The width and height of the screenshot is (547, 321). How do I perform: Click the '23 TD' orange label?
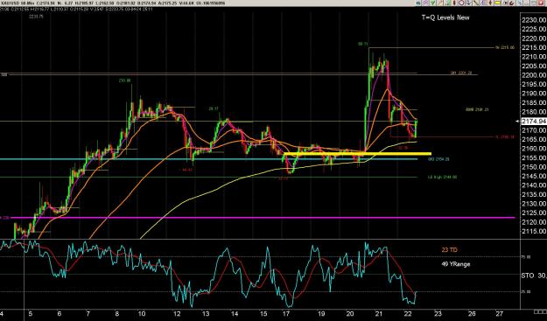[449, 250]
